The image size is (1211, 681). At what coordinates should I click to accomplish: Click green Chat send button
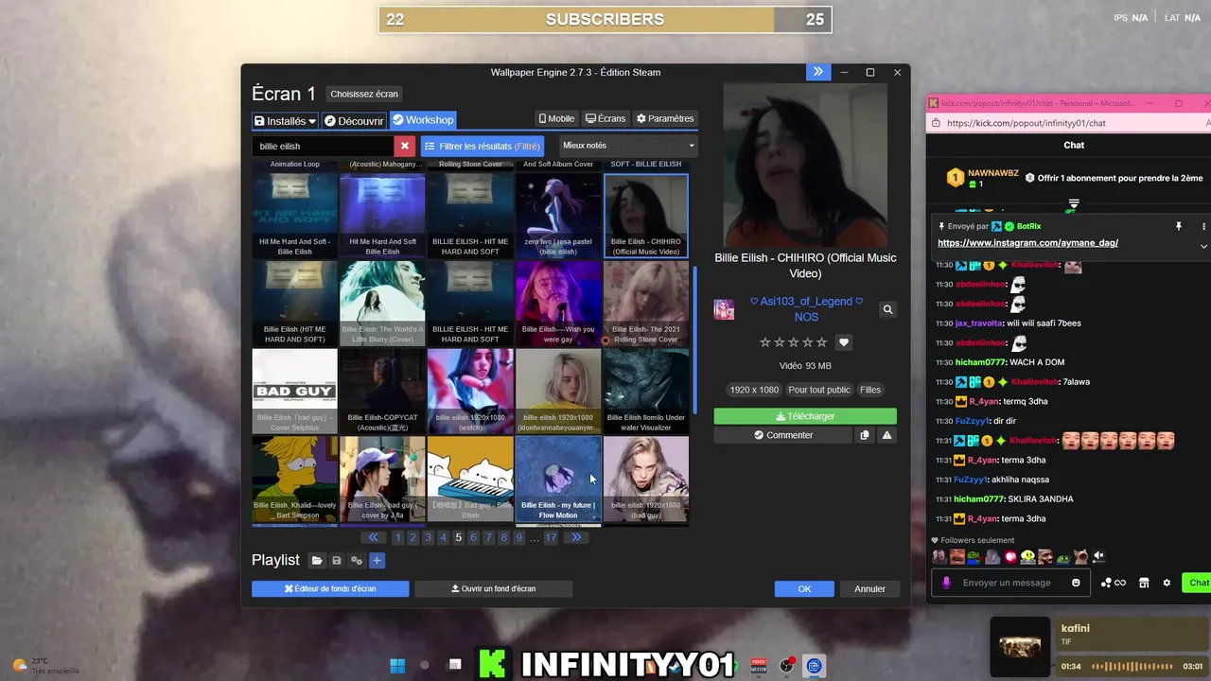tap(1197, 583)
